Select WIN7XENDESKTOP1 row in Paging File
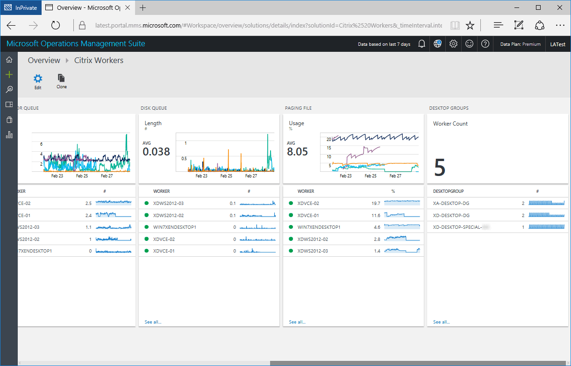 tap(353, 227)
